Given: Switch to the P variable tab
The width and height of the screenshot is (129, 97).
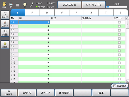Looking at the screenshot, I should coord(76,13).
